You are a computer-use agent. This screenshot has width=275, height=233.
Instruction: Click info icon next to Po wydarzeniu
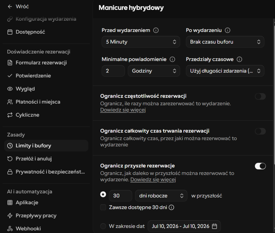227,30
